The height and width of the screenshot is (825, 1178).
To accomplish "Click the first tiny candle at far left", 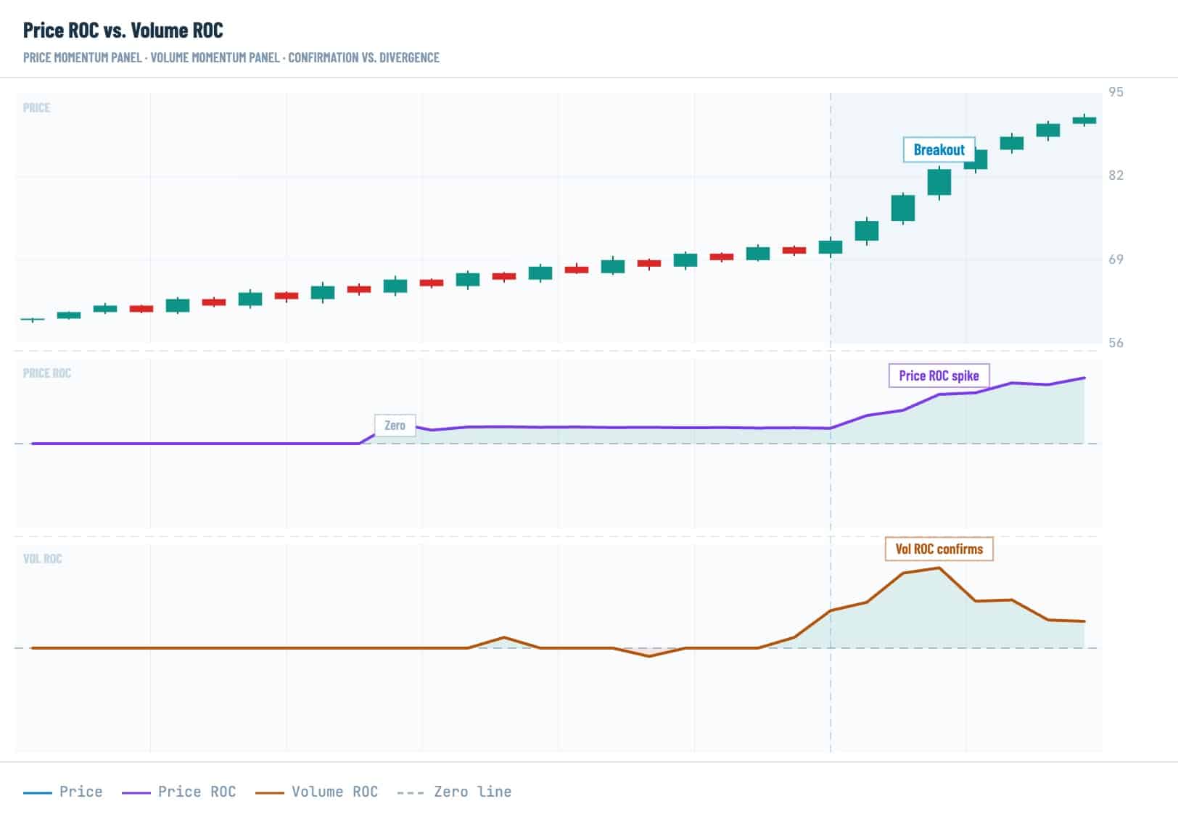I will click(x=33, y=319).
